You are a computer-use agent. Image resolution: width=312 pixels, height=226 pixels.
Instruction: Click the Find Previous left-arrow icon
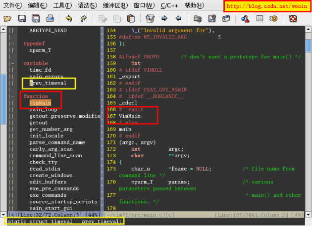point(178,19)
